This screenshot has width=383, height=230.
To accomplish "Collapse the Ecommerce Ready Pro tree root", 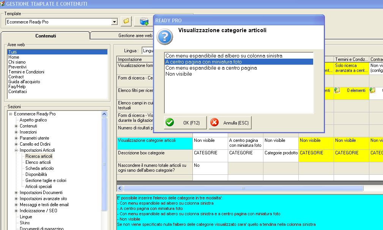I will 11,114.
